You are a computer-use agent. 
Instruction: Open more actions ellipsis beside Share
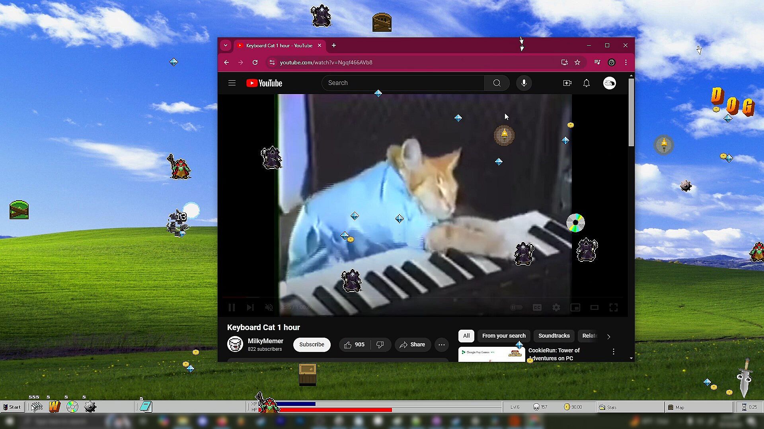coord(441,345)
